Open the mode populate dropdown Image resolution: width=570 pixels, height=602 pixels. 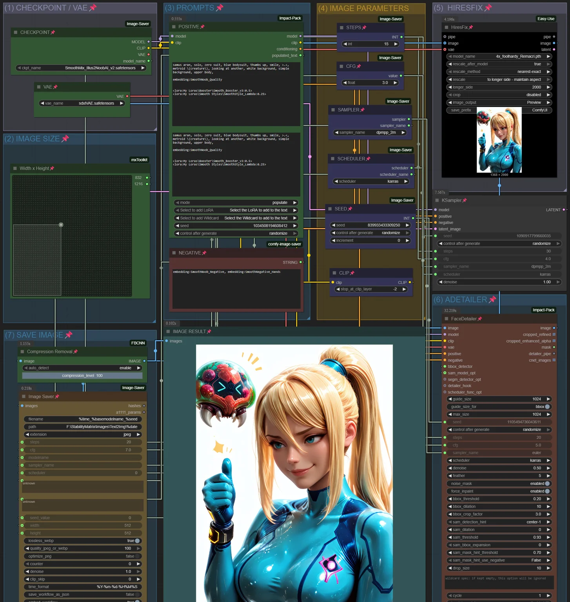click(x=236, y=203)
